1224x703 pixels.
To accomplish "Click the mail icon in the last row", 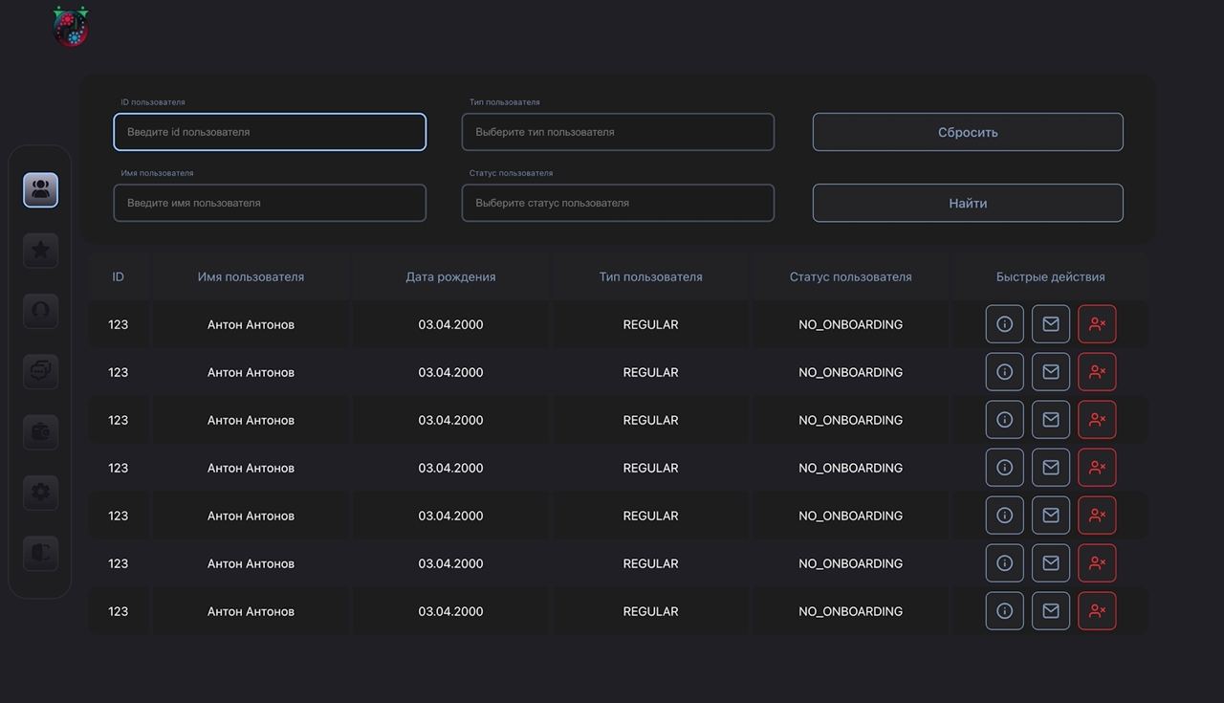I will (1050, 611).
